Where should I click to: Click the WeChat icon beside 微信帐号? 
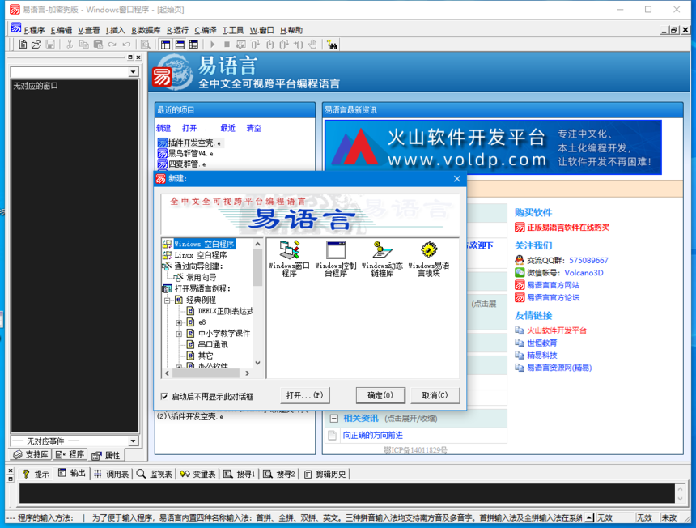[520, 272]
